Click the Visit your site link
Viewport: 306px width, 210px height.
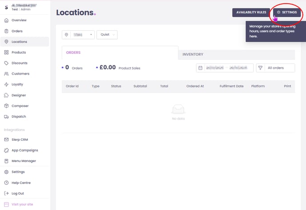pos(22,204)
